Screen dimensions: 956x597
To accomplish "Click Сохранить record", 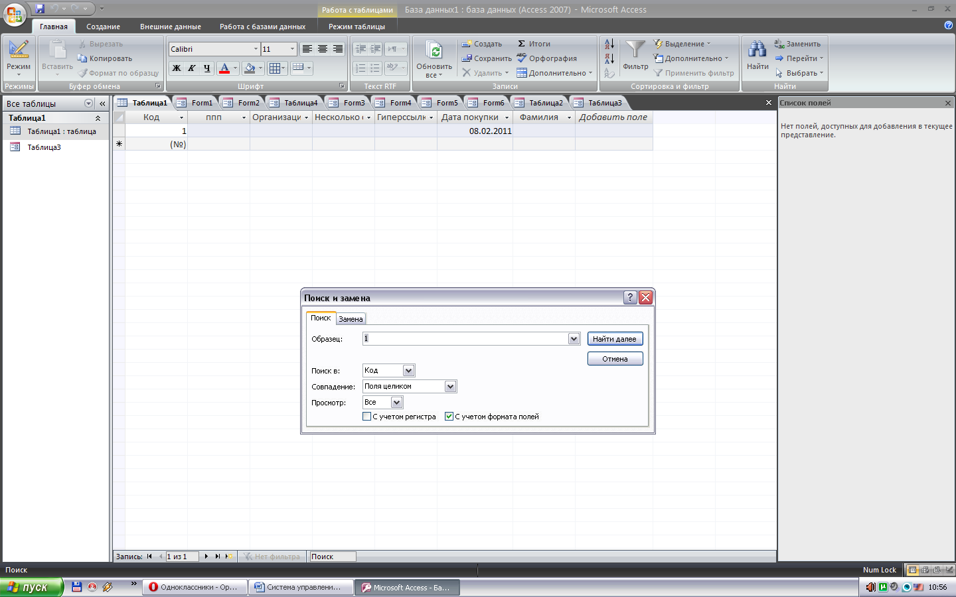I will 487,58.
